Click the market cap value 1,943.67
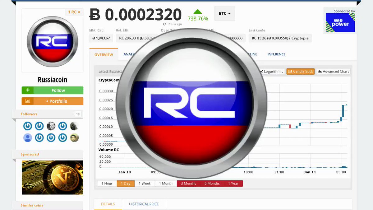This screenshot has height=210, width=373. [101, 38]
